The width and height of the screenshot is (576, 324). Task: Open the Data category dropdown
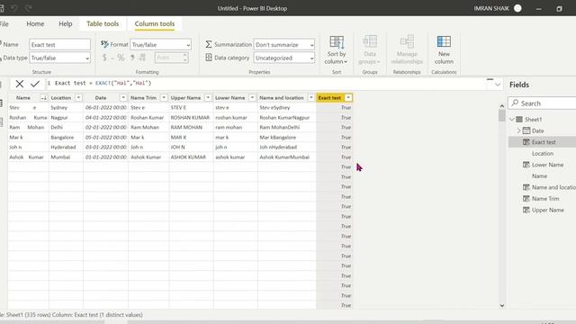pyautogui.click(x=284, y=58)
